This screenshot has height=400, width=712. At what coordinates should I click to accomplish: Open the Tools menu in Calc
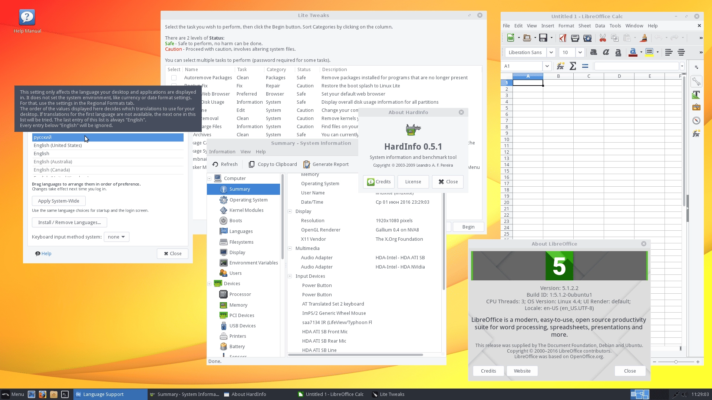[x=615, y=26]
